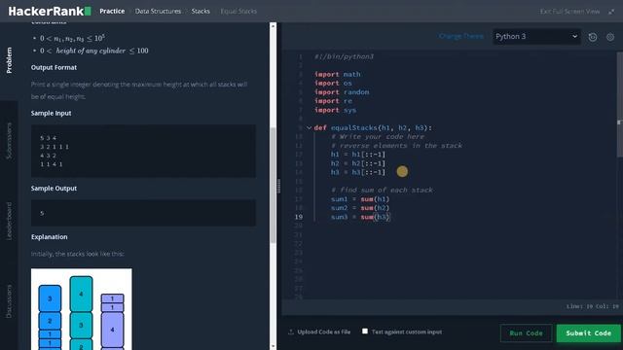Click the problem panel scrollbar thumb
The height and width of the screenshot is (350, 623).
pyautogui.click(x=273, y=185)
